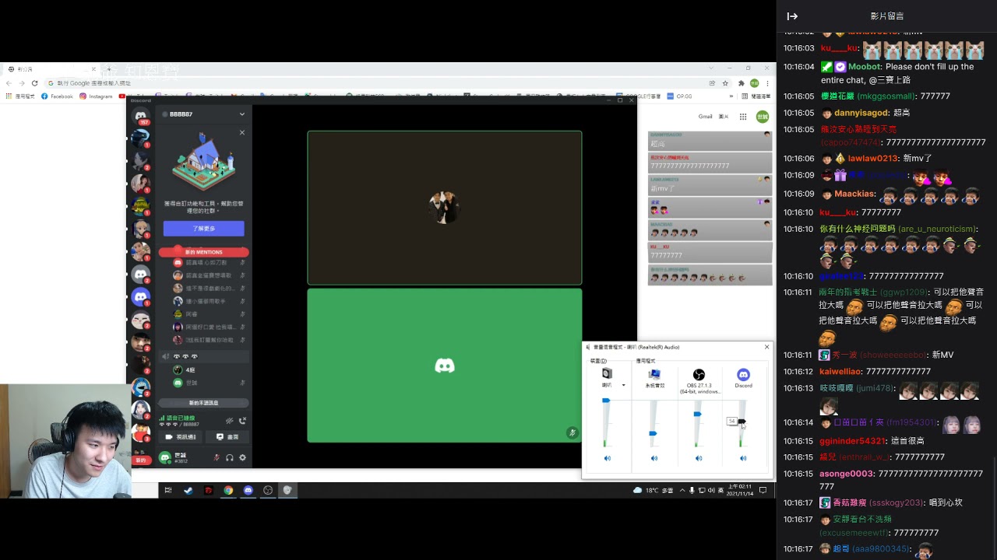997x560 pixels.
Task: Start Discord video call button
Action: [x=181, y=437]
